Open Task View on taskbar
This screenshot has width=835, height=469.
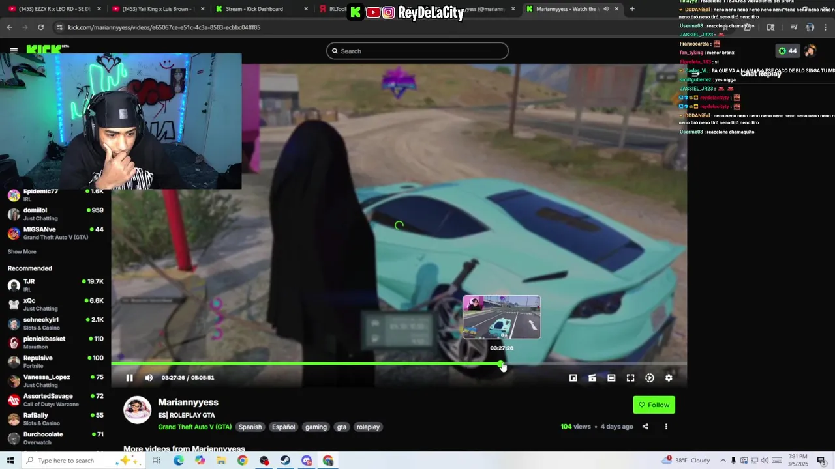157,461
